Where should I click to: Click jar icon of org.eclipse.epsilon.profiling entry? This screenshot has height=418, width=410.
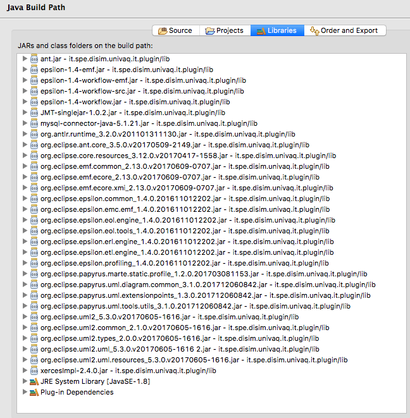click(x=34, y=263)
